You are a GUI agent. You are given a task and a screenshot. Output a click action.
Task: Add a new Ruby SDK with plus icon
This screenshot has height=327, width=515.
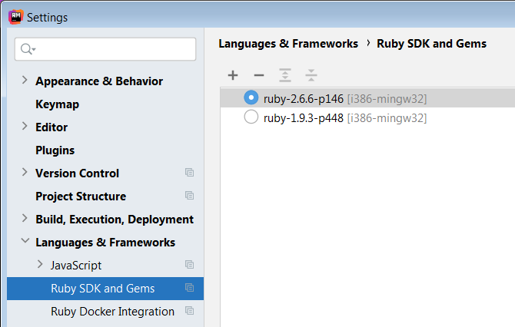[233, 75]
